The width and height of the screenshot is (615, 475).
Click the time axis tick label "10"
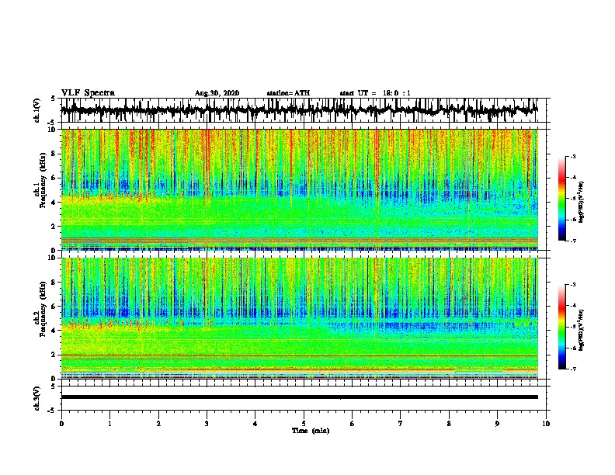546,424
